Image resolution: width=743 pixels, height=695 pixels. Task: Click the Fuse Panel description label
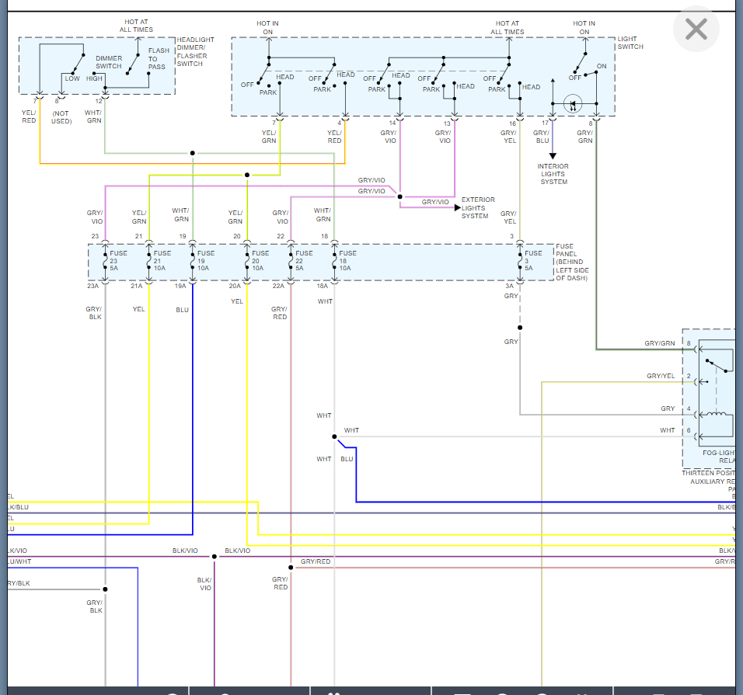pos(572,262)
